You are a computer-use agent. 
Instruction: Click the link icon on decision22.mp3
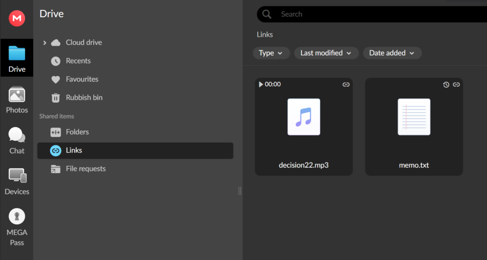346,85
